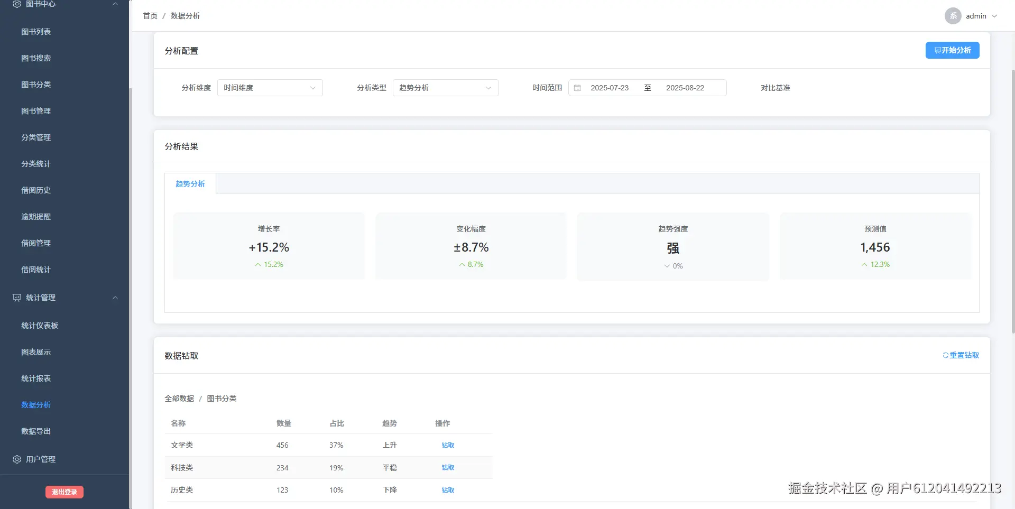This screenshot has width=1015, height=509.
Task: Click the start date field 2025-07-23
Action: click(610, 88)
